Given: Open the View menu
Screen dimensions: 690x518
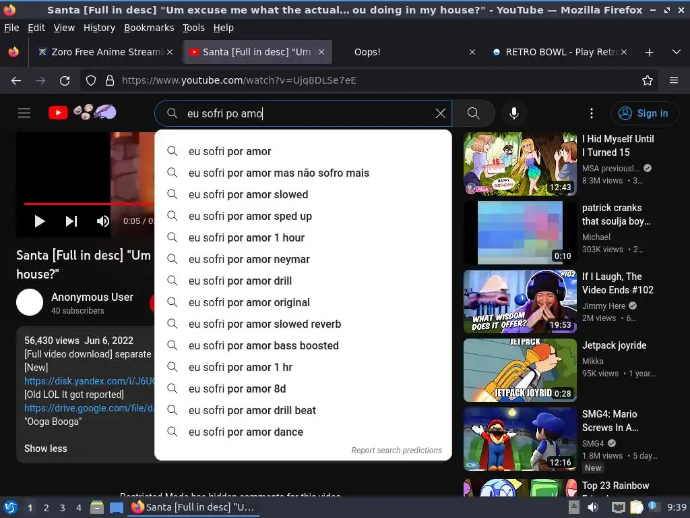Looking at the screenshot, I should (64, 28).
